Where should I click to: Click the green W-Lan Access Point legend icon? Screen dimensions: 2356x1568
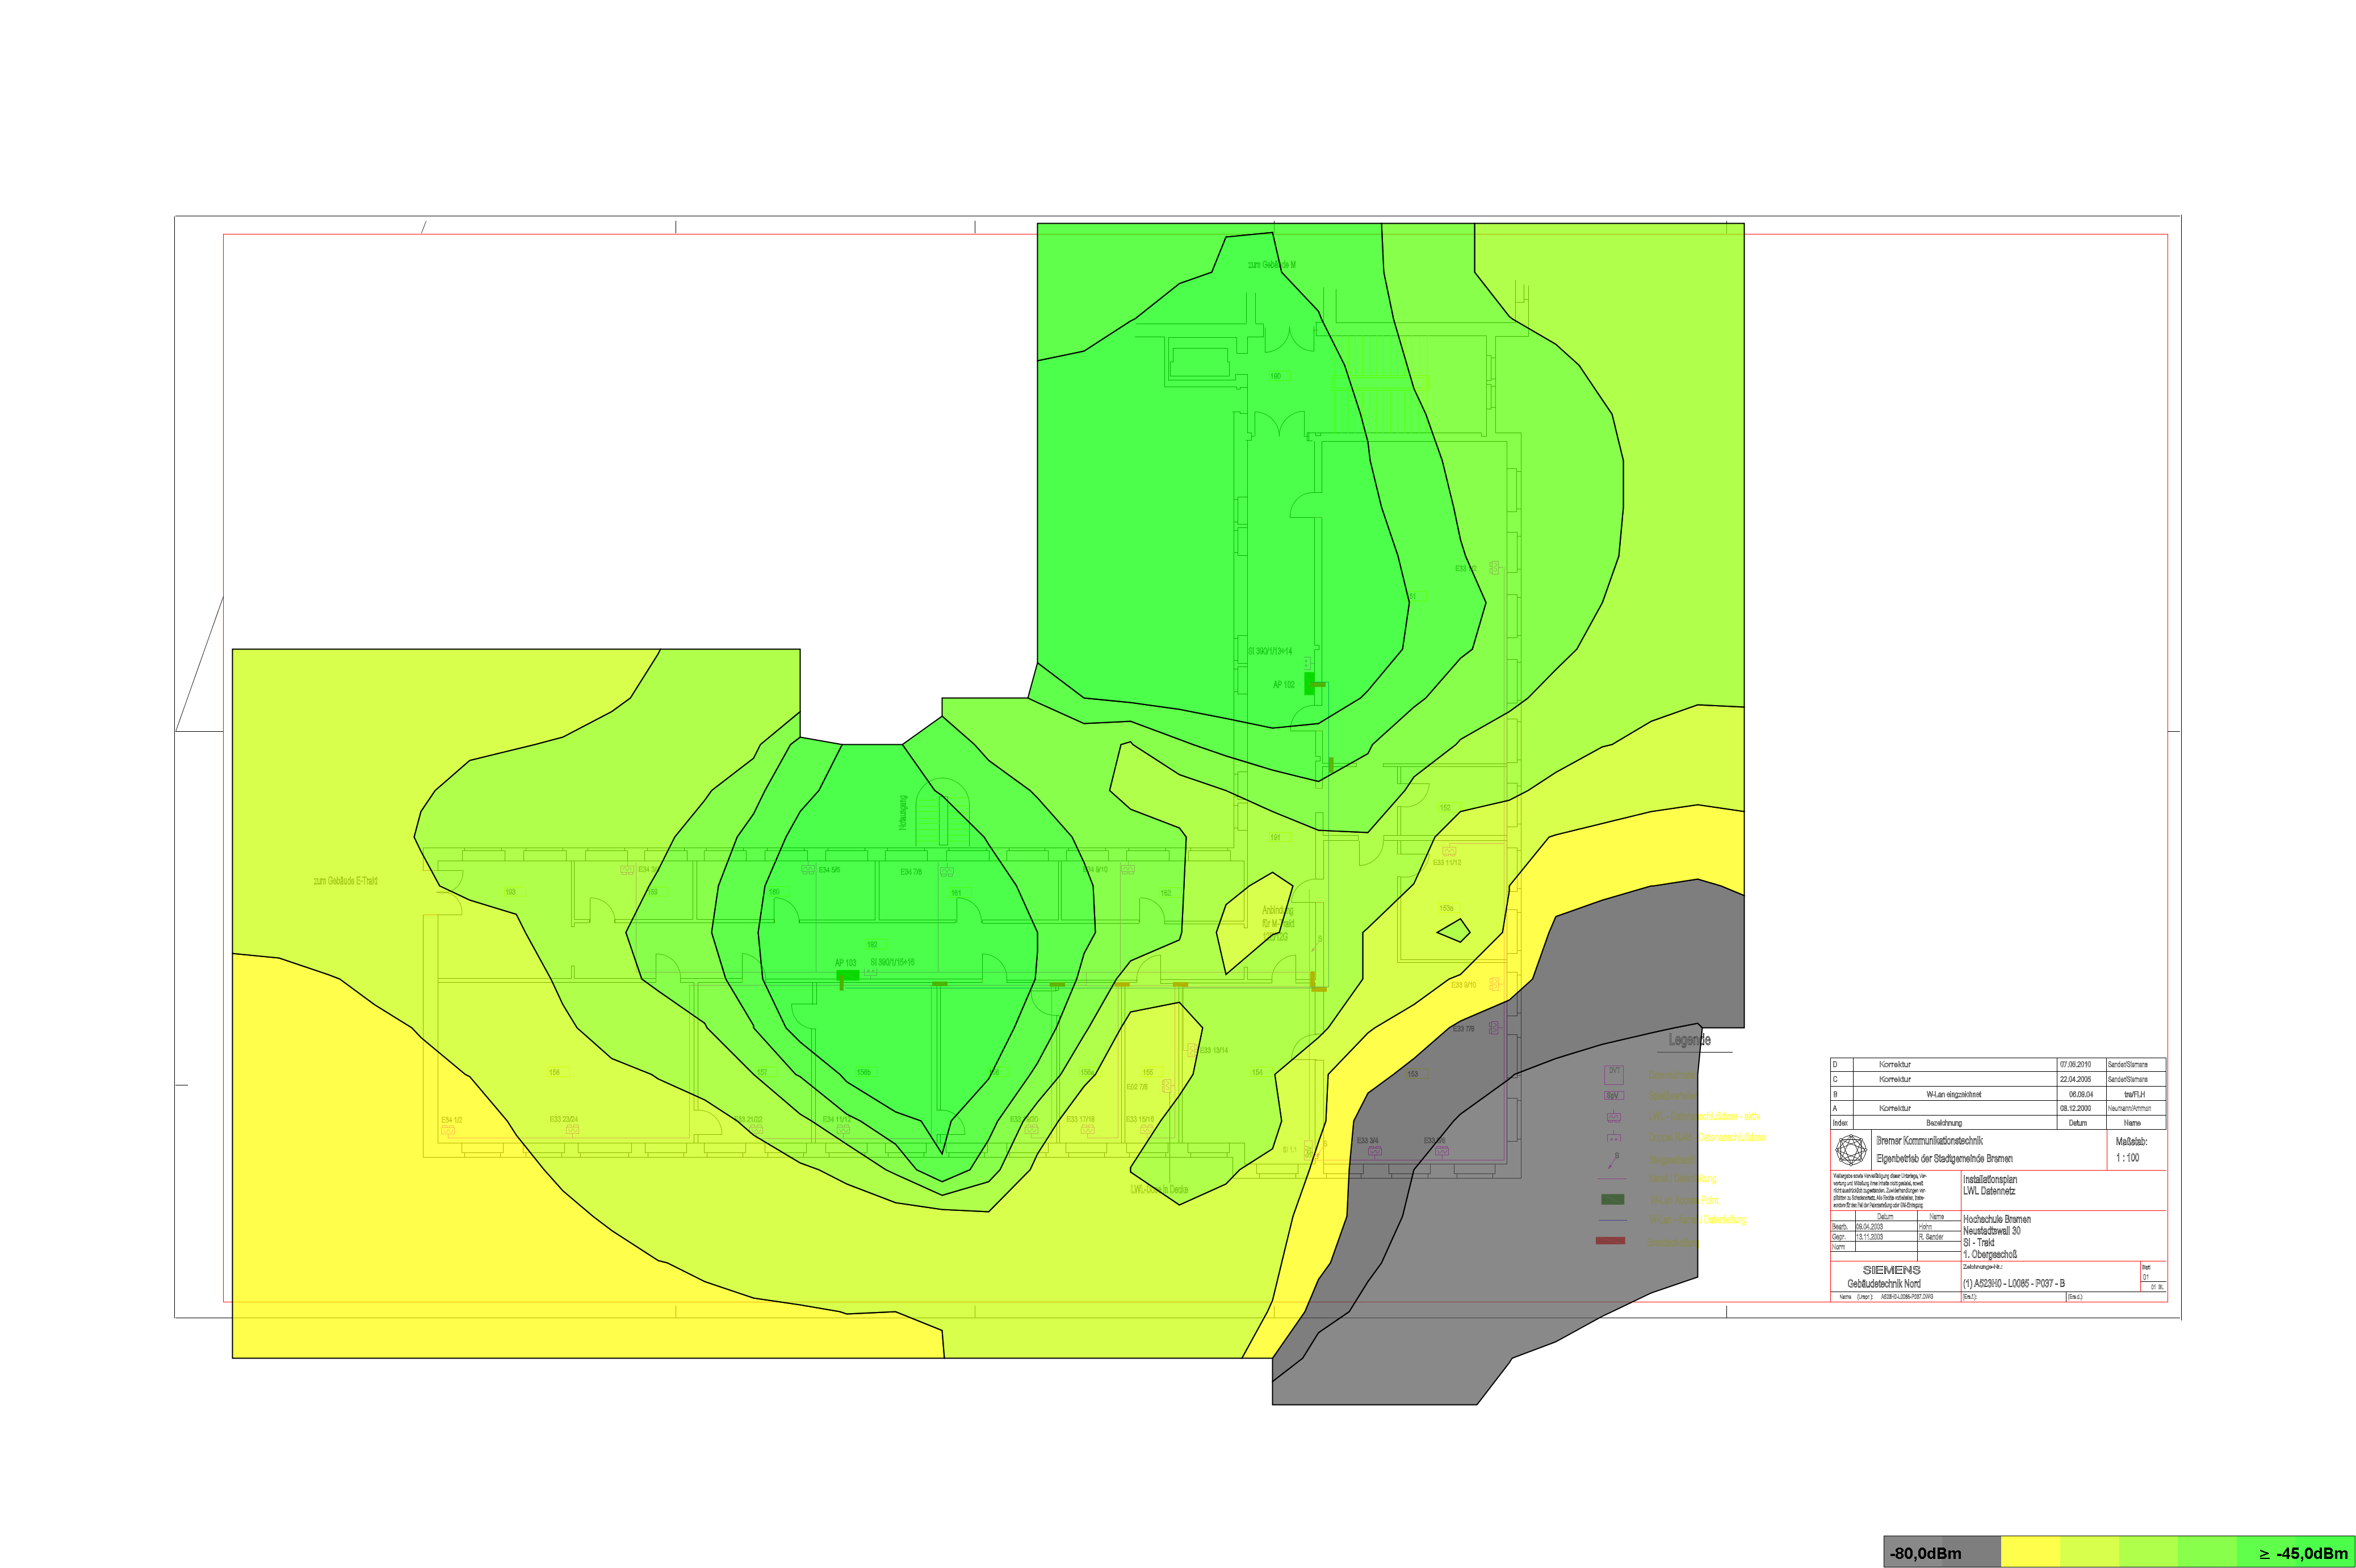(1612, 1199)
